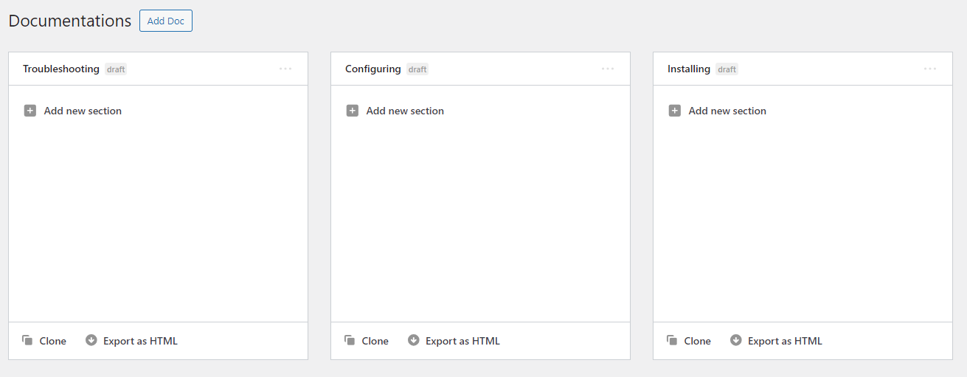
Task: Click the export download icon under Configuring
Action: click(x=414, y=340)
